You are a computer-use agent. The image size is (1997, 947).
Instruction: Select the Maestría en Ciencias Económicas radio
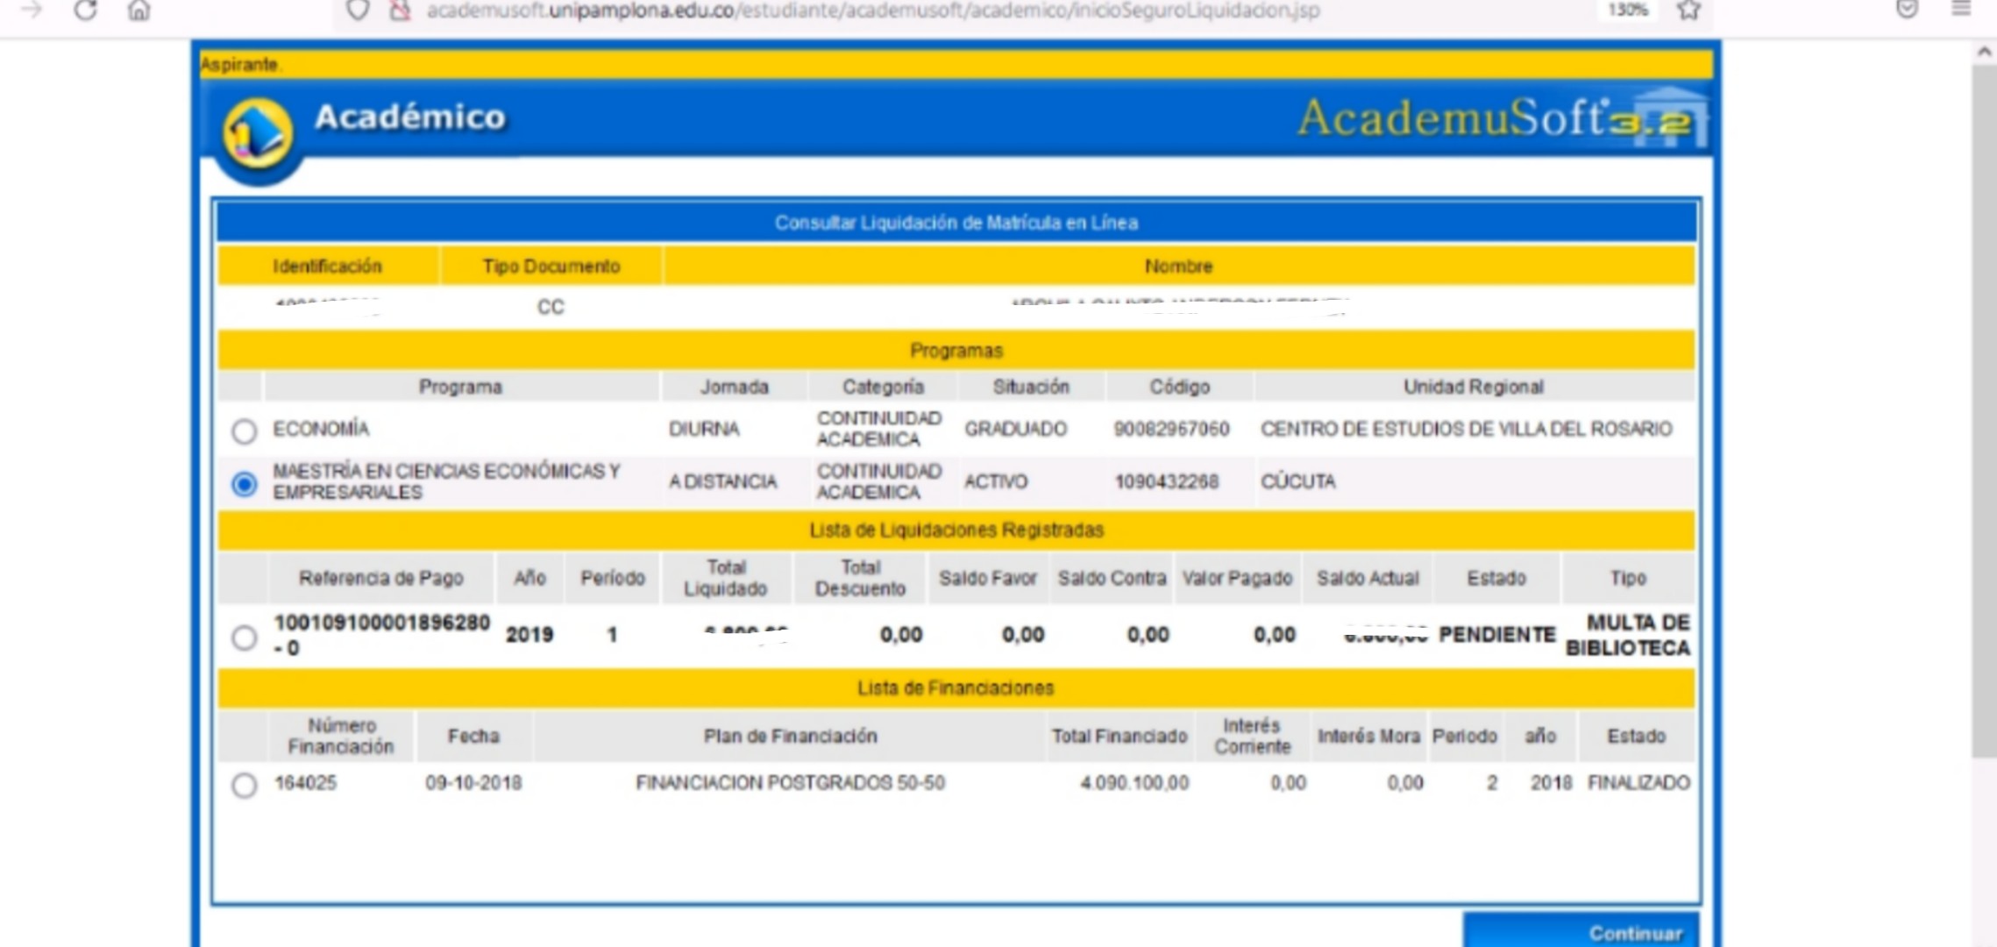point(245,483)
